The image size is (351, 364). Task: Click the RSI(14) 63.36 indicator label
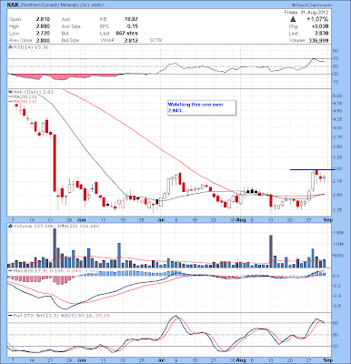[x=30, y=47]
